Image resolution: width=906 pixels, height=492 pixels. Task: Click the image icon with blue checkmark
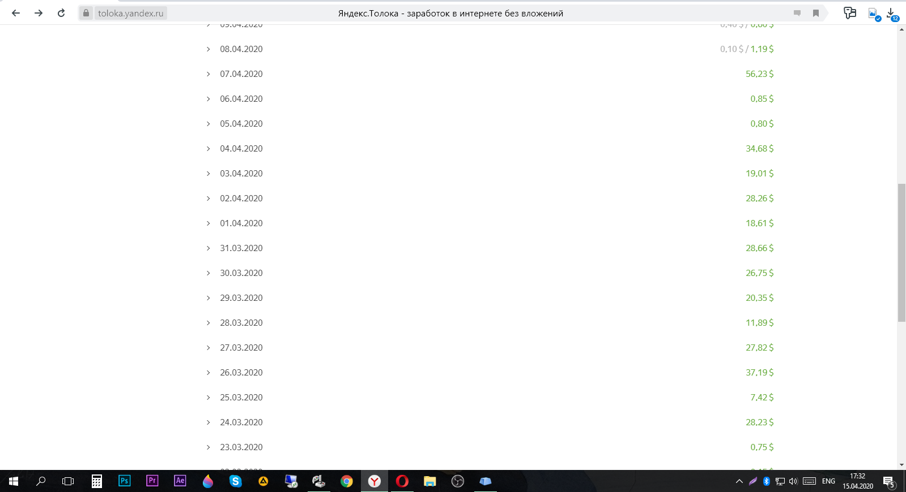[874, 14]
